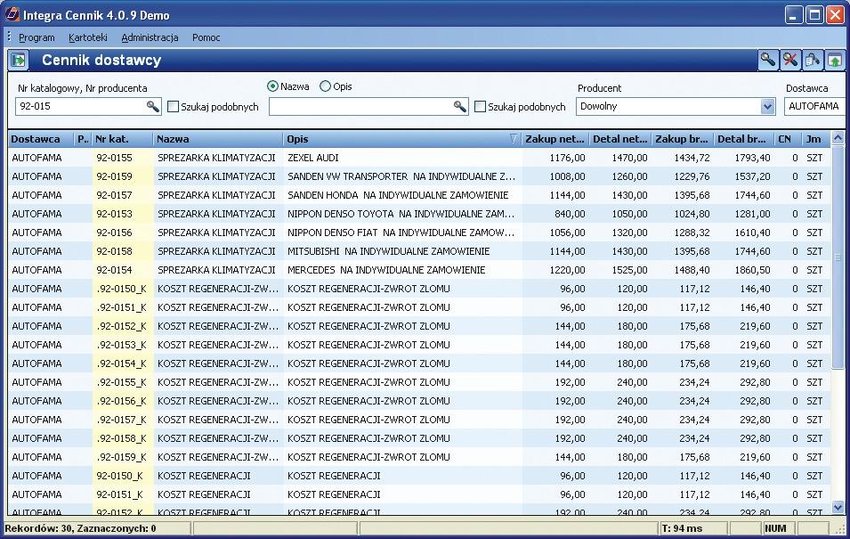Select row with catalog number 92-0155
This screenshot has width=850, height=539.
(419, 158)
